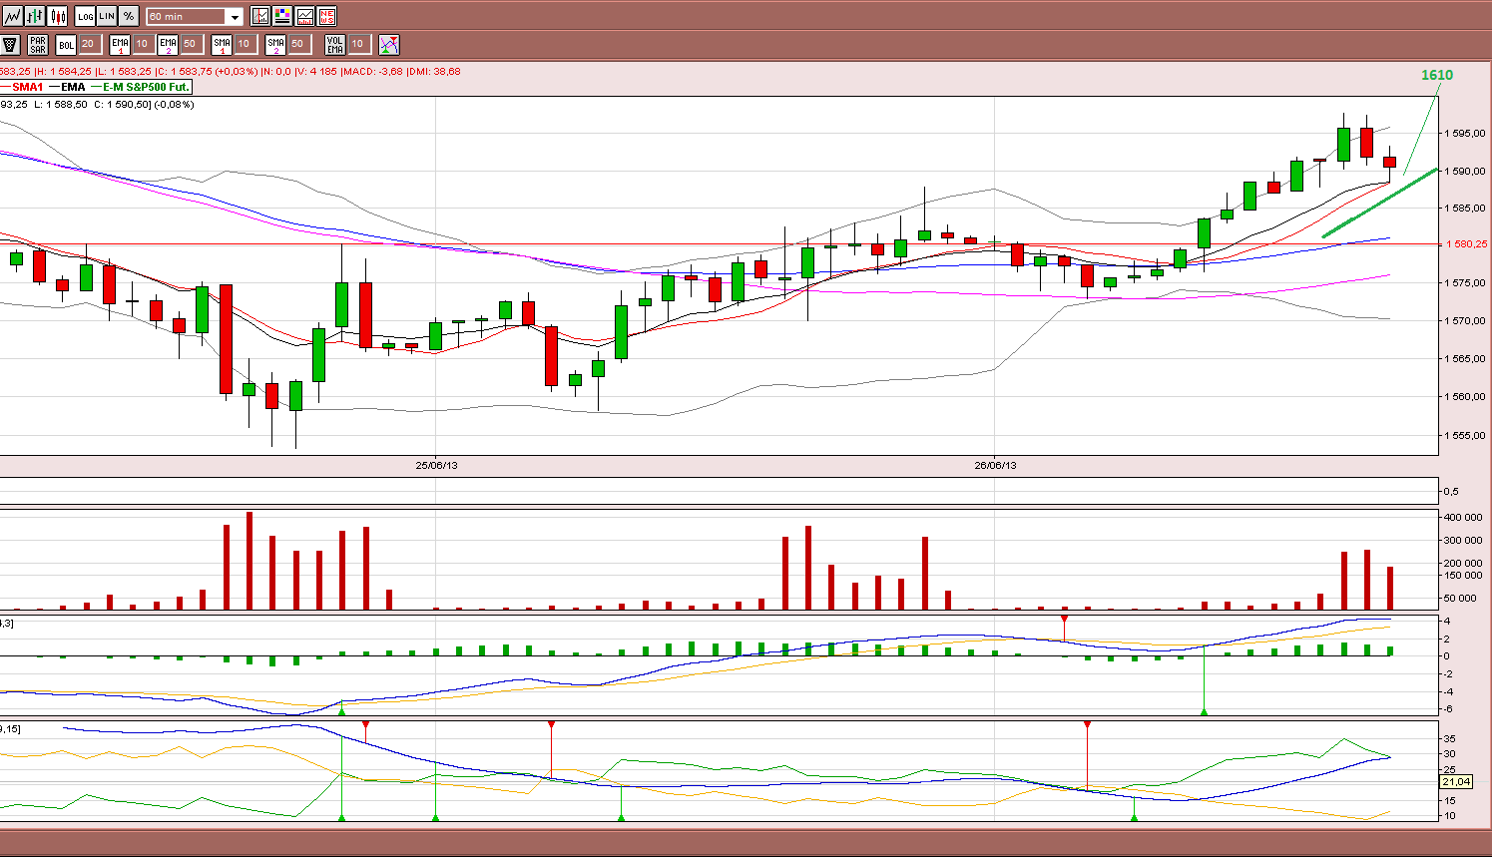Enable the LIN scale button
Viewport: 1492px width, 857px height.
107,16
